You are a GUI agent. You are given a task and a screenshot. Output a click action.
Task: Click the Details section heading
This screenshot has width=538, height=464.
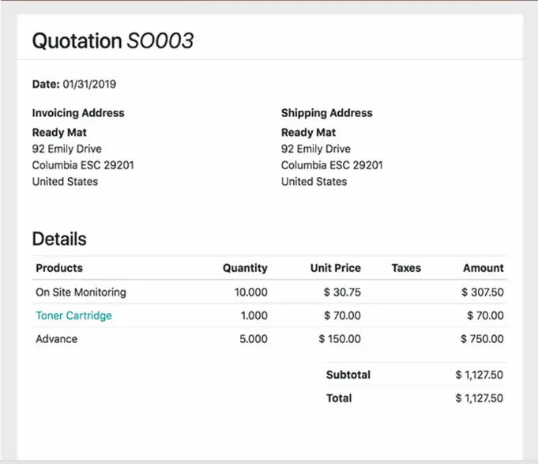click(59, 239)
